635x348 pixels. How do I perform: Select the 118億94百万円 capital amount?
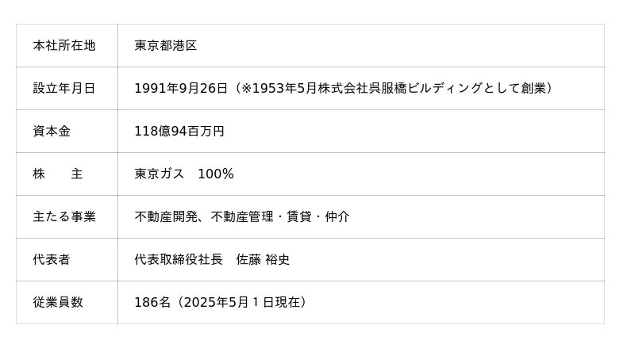point(179,132)
